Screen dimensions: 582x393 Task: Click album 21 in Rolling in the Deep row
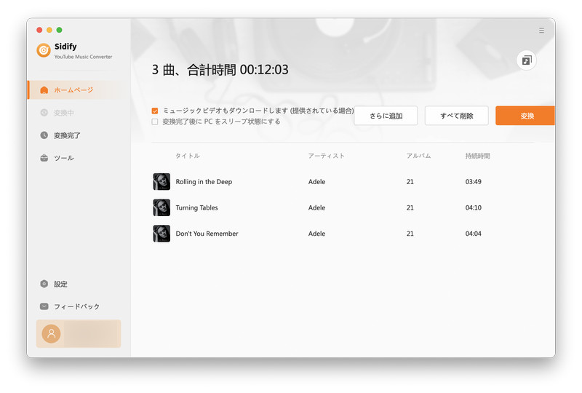coord(410,182)
